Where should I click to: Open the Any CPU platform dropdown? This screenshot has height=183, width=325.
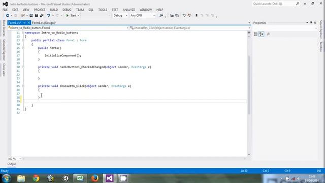pyautogui.click(x=143, y=16)
